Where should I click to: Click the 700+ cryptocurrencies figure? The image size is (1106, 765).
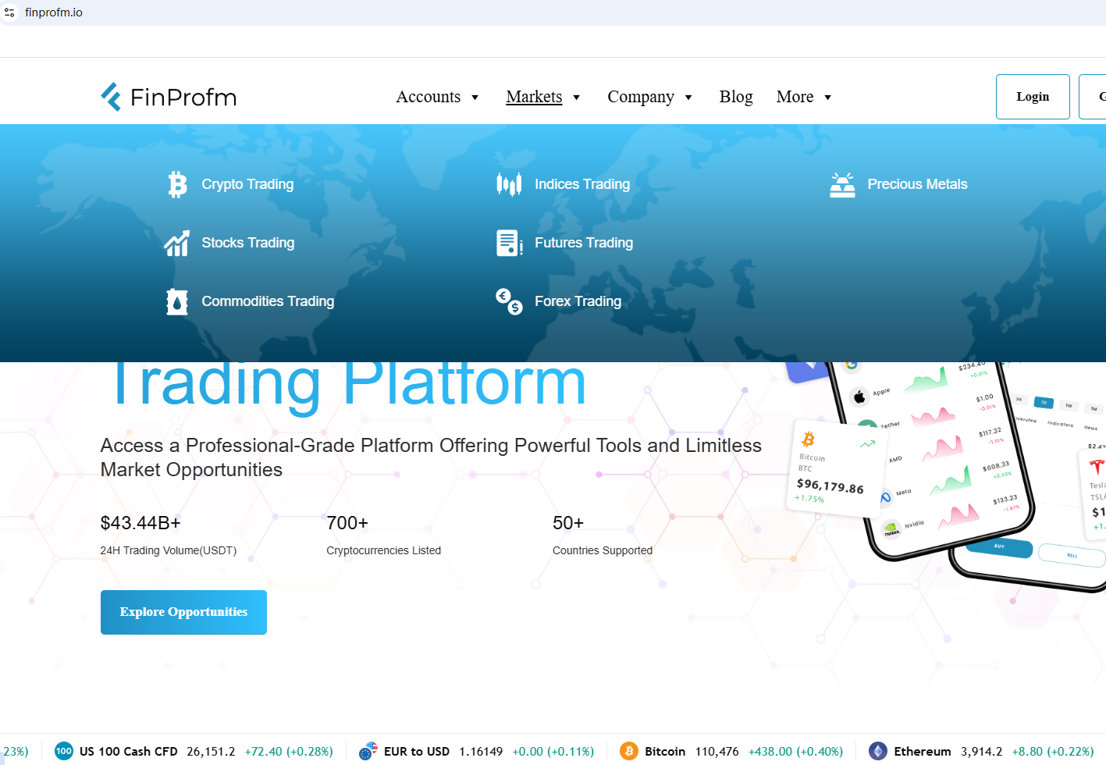point(347,523)
